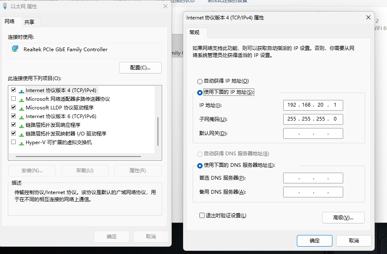Screen dimensions: 387x254
Task: Select 使用下面的 IP 地址 radio button
Action: click(200, 93)
